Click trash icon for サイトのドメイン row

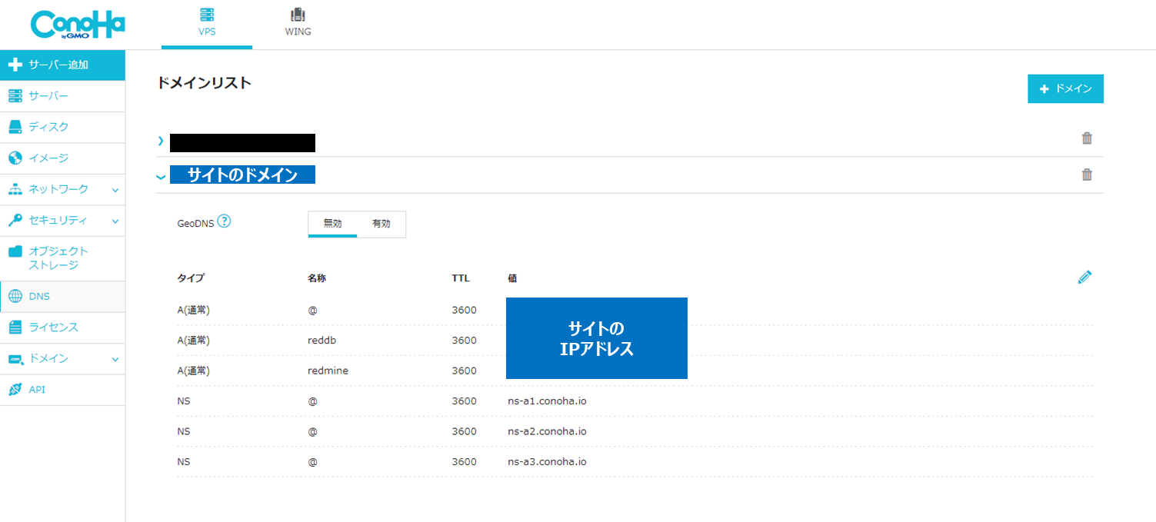click(x=1086, y=175)
